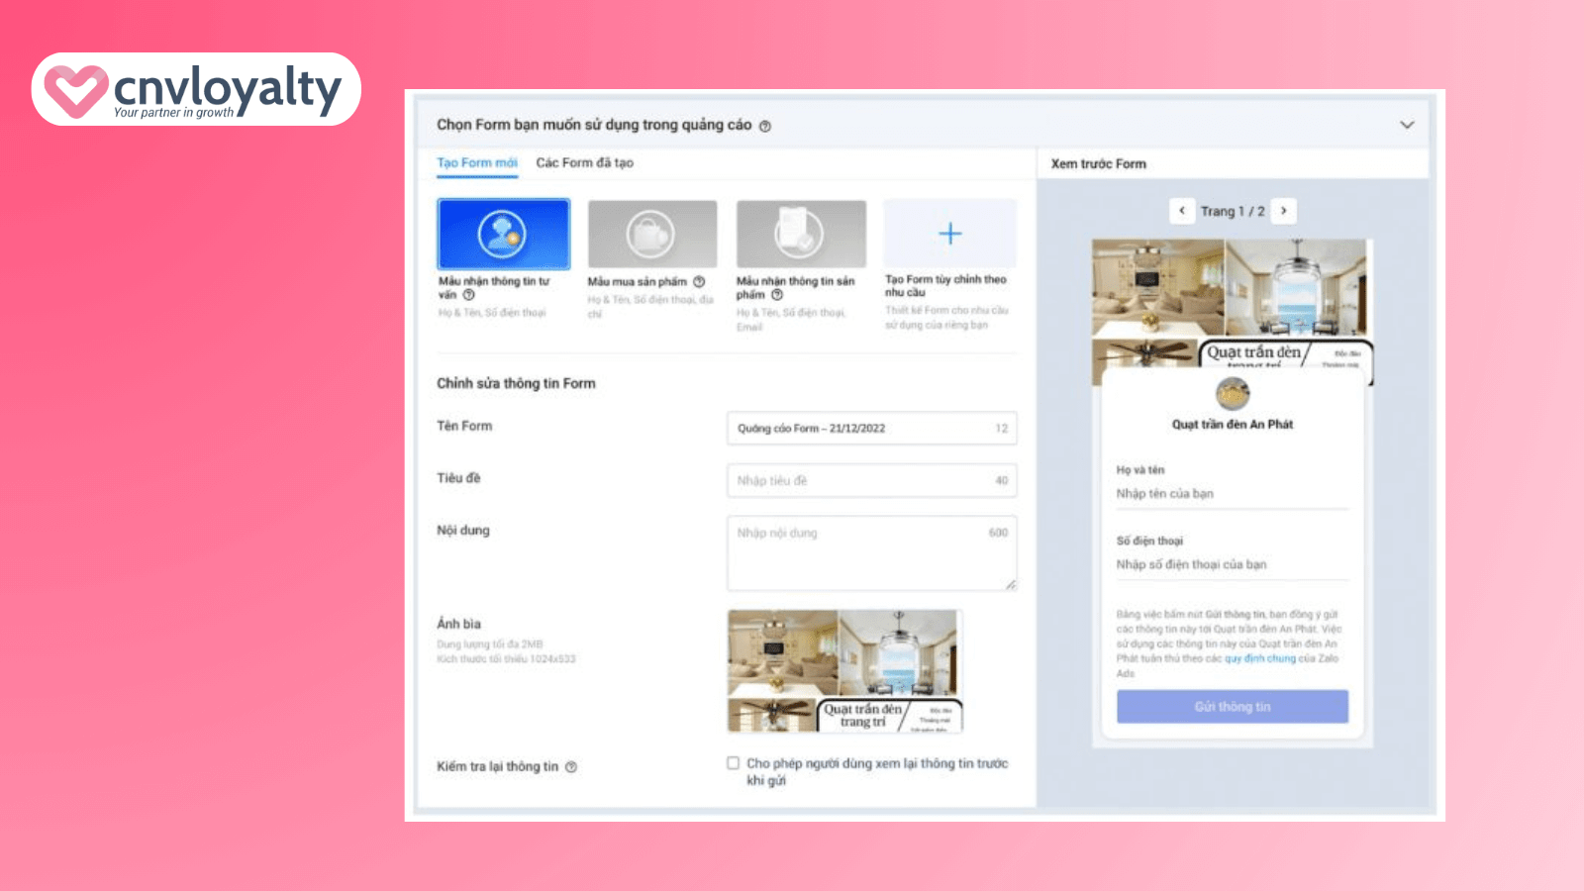The image size is (1584, 891).
Task: Click the Quạt trần đèn An Phát avatar
Action: (1232, 393)
